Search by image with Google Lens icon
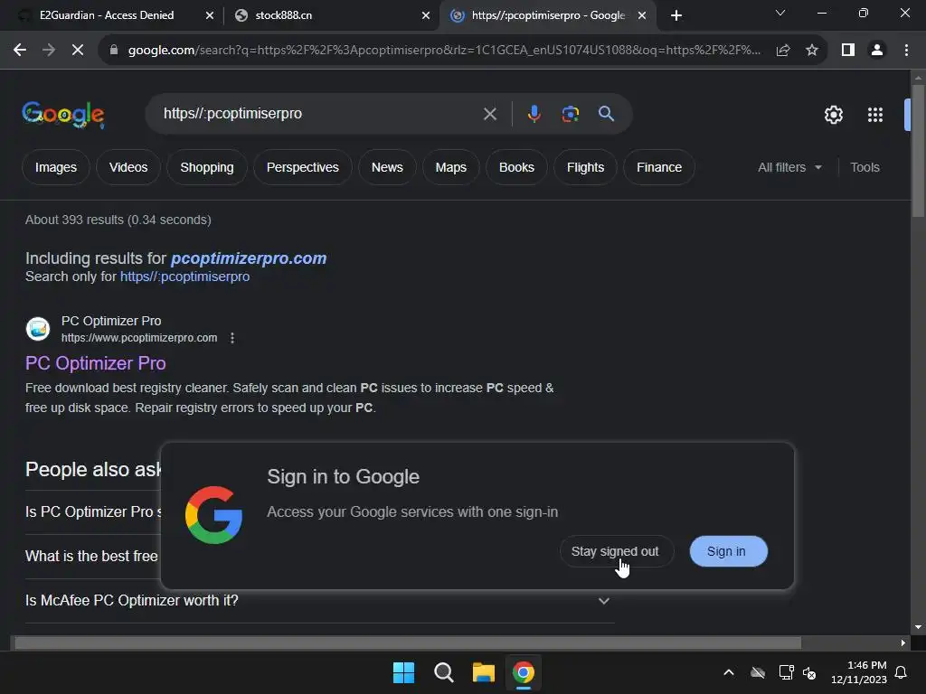 [x=570, y=114]
